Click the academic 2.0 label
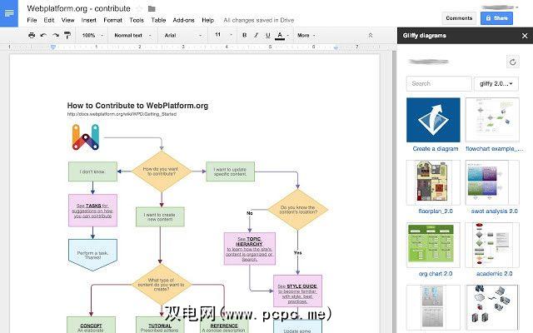The width and height of the screenshot is (533, 333). point(494,274)
